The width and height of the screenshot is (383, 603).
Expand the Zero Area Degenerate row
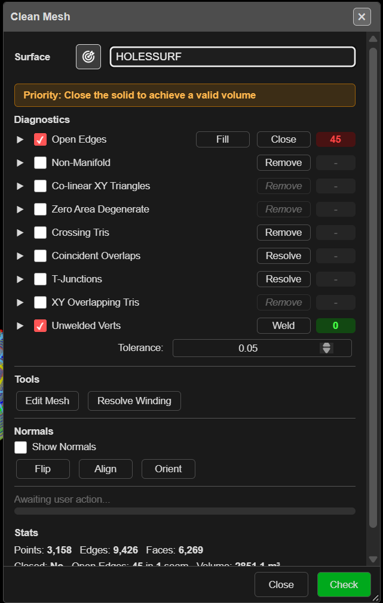(20, 210)
